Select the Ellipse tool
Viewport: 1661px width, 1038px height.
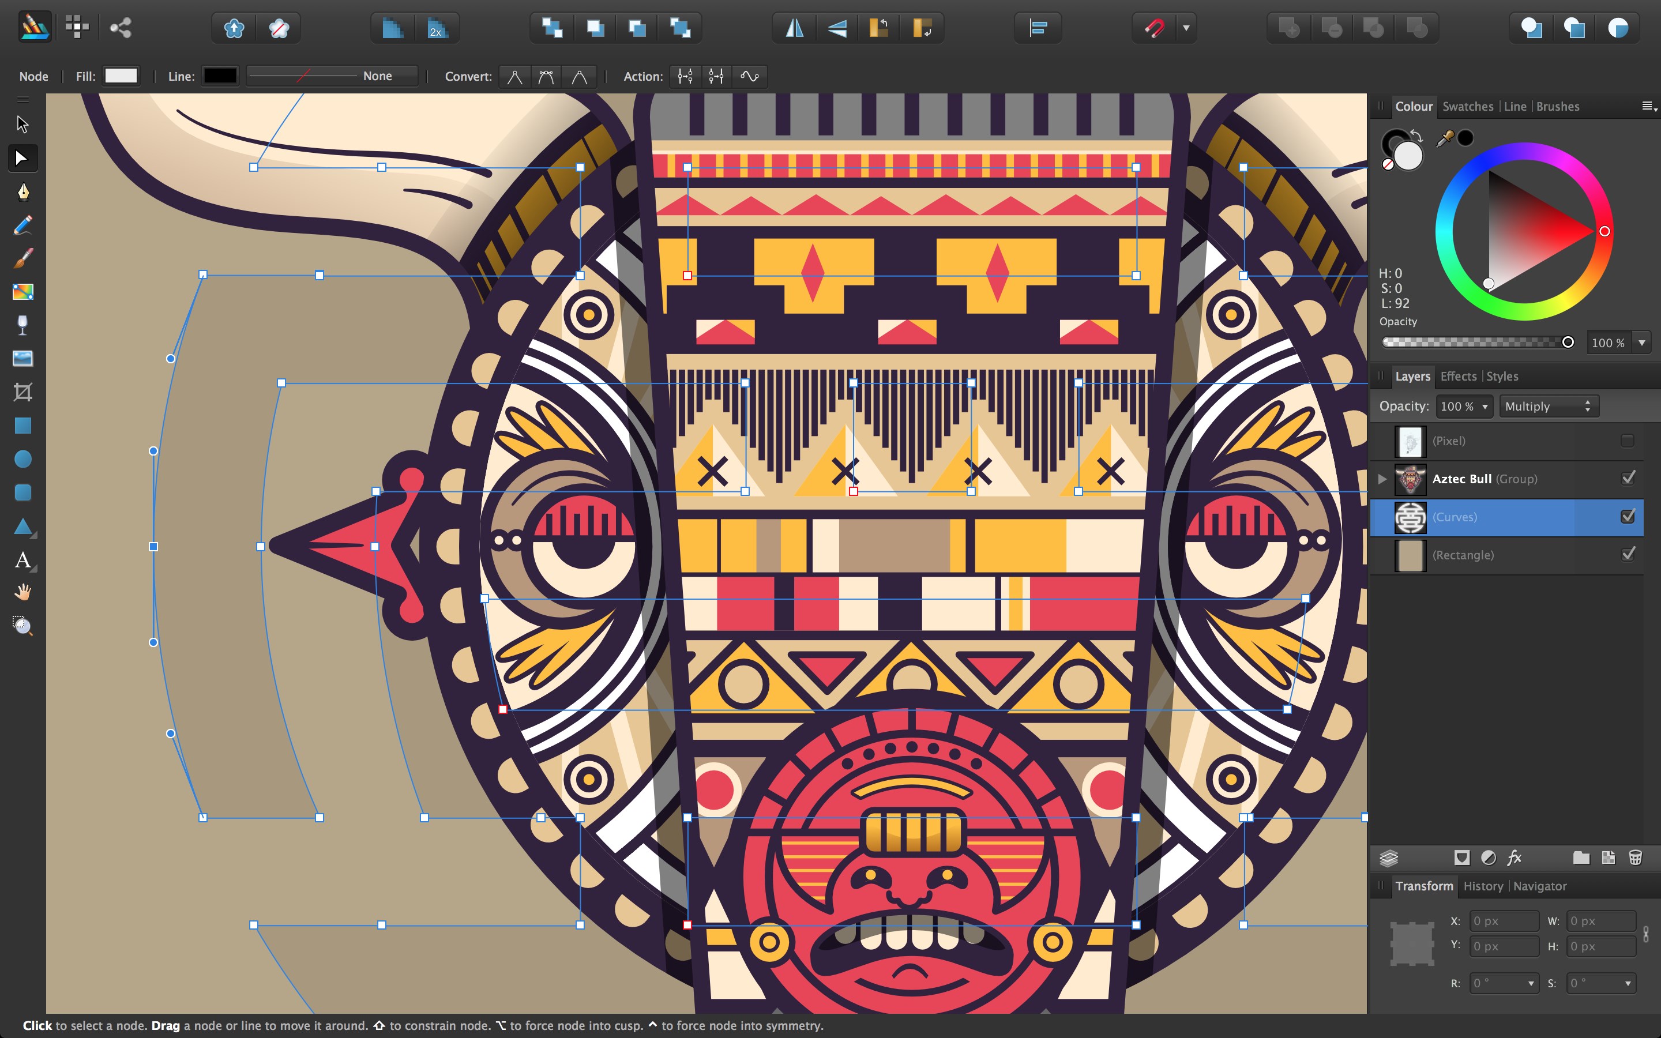point(22,459)
